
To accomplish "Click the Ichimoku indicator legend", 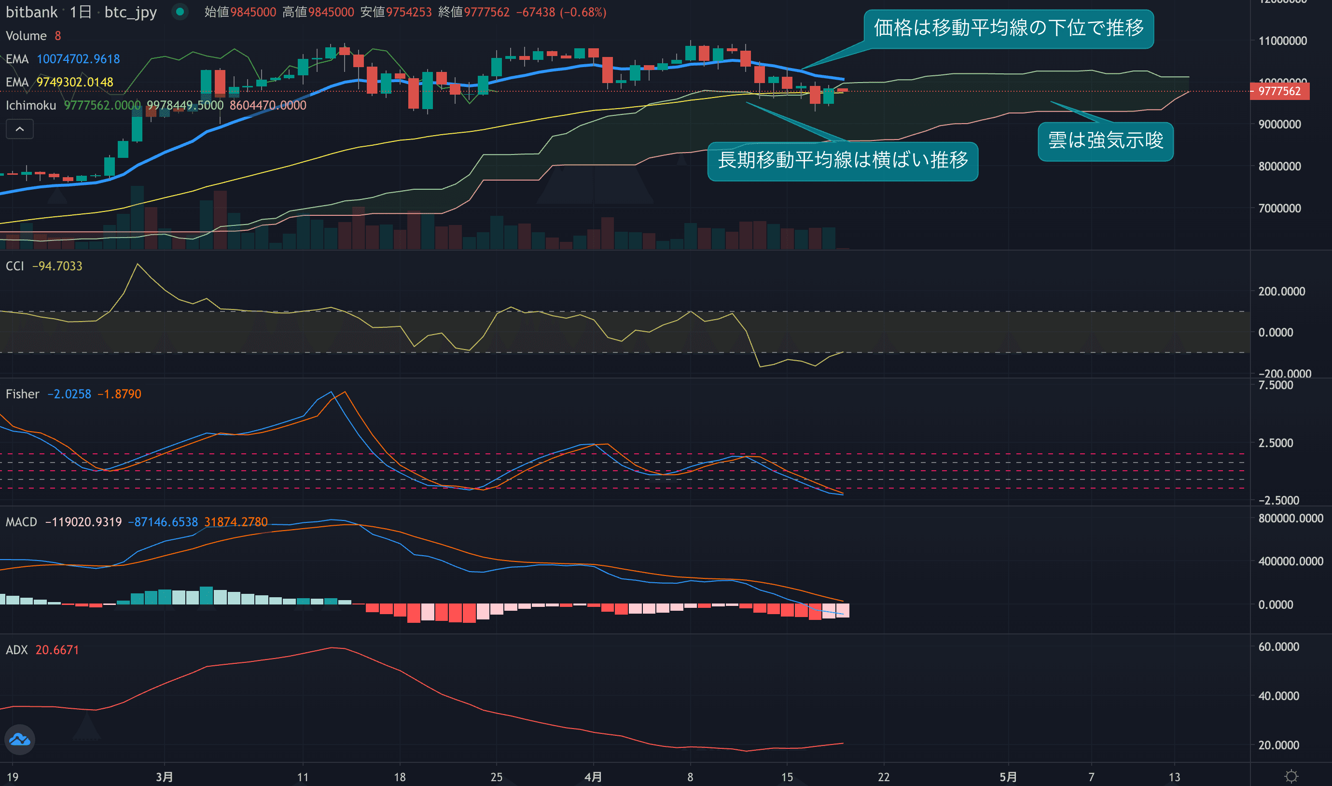I will [31, 105].
